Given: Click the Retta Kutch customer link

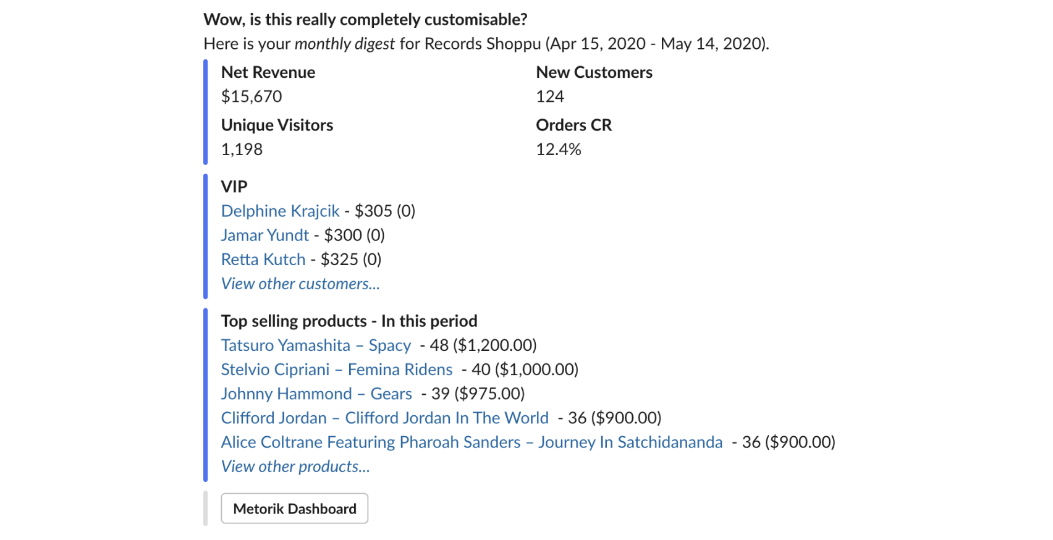Looking at the screenshot, I should [x=263, y=259].
